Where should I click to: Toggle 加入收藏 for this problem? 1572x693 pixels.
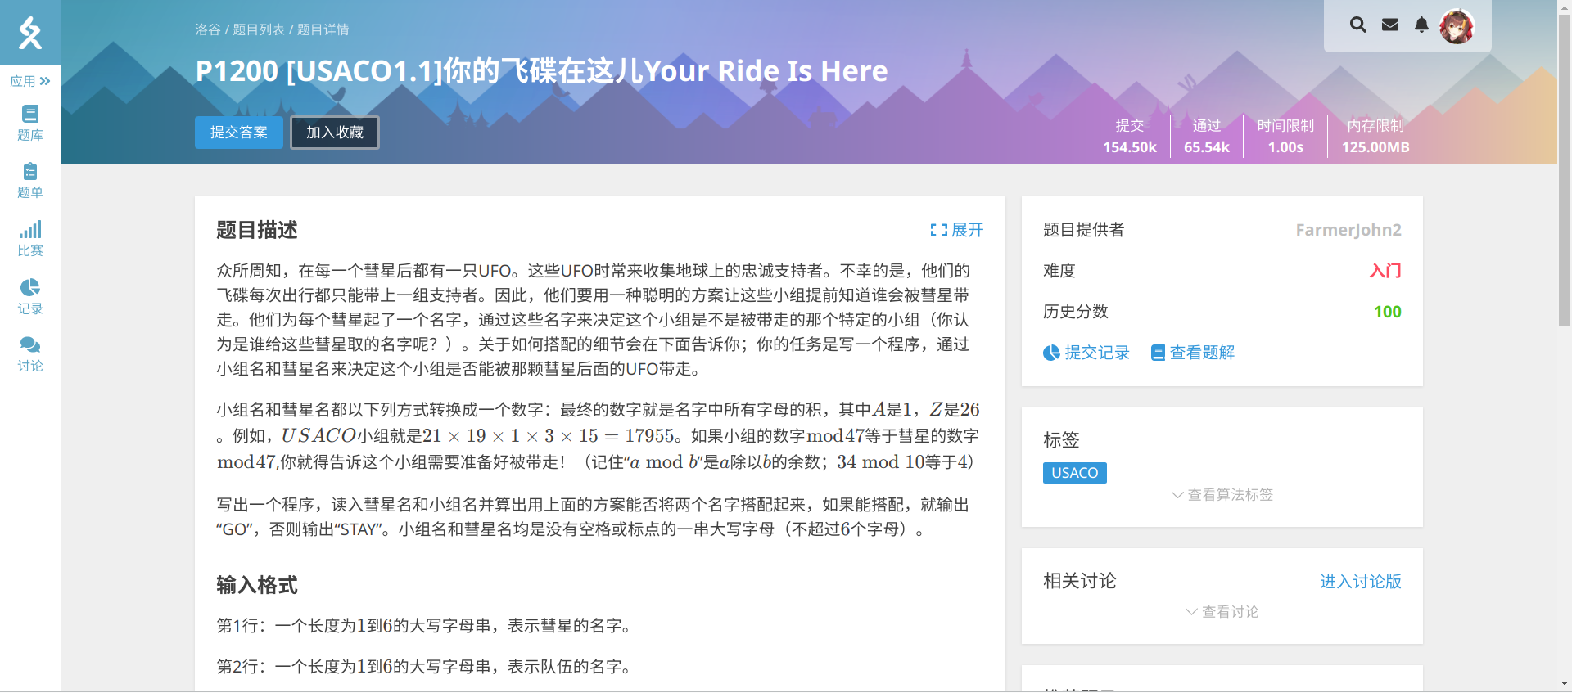(x=335, y=133)
